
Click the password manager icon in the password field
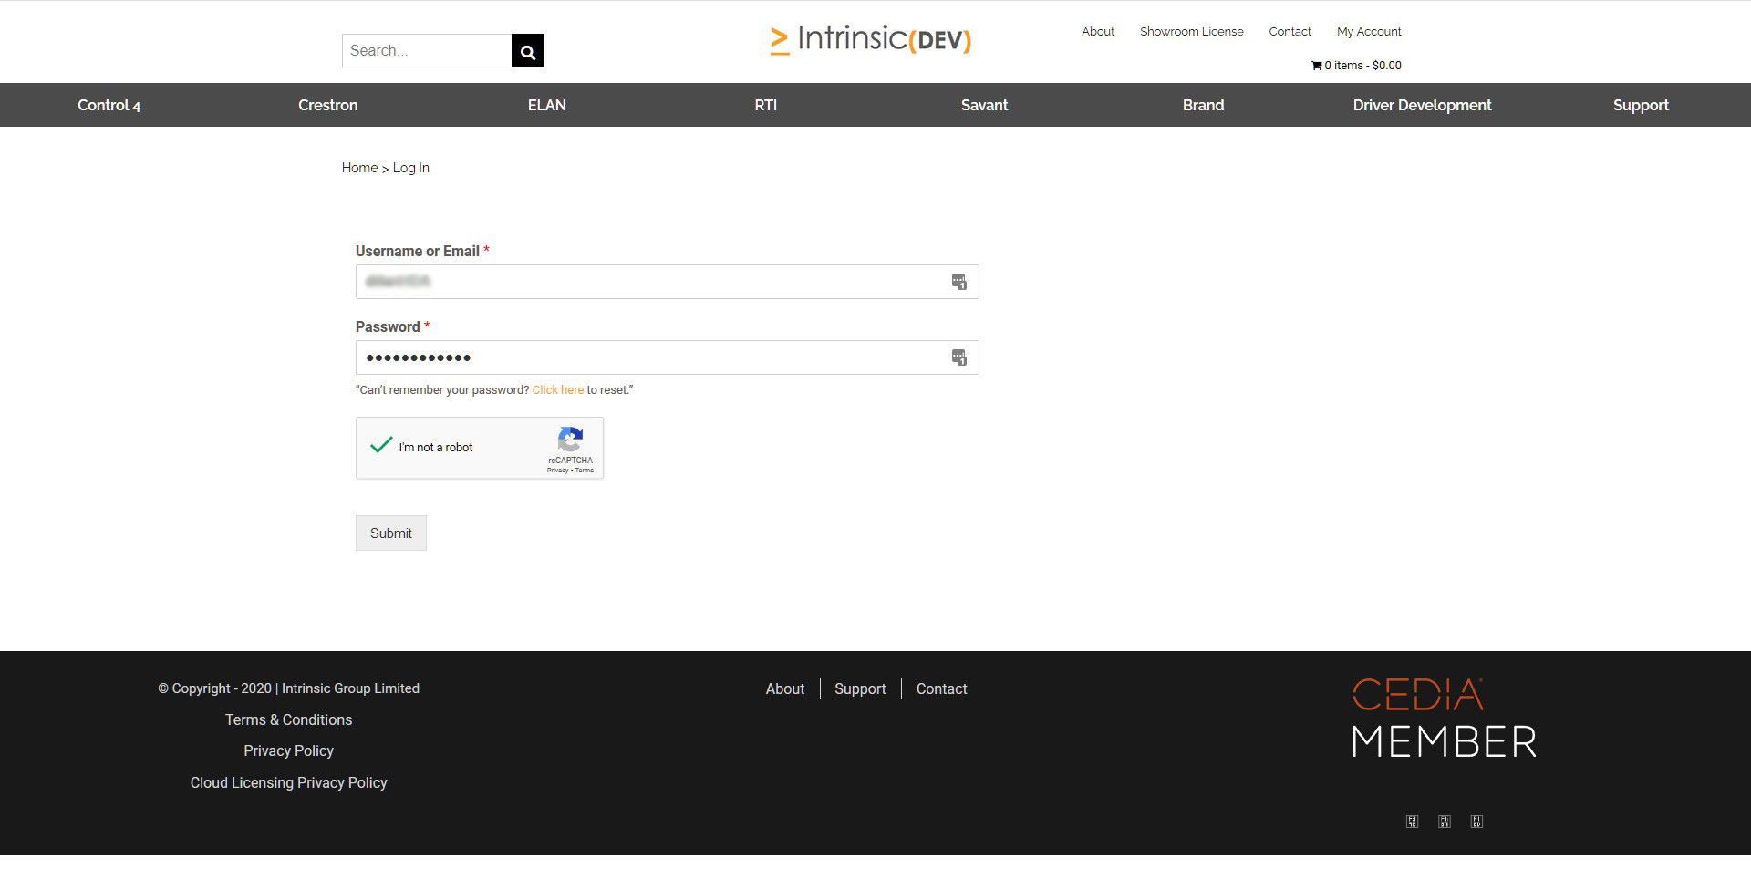pos(958,357)
